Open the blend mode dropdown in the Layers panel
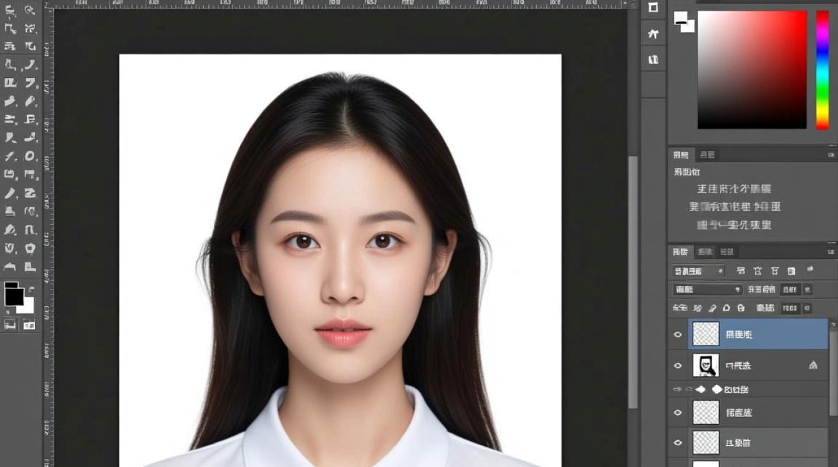 [708, 289]
